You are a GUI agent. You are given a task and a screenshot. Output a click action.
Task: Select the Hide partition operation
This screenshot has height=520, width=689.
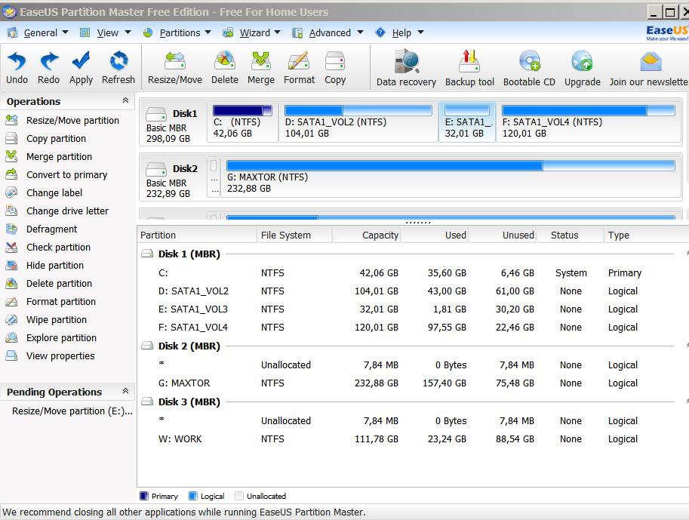[45, 265]
